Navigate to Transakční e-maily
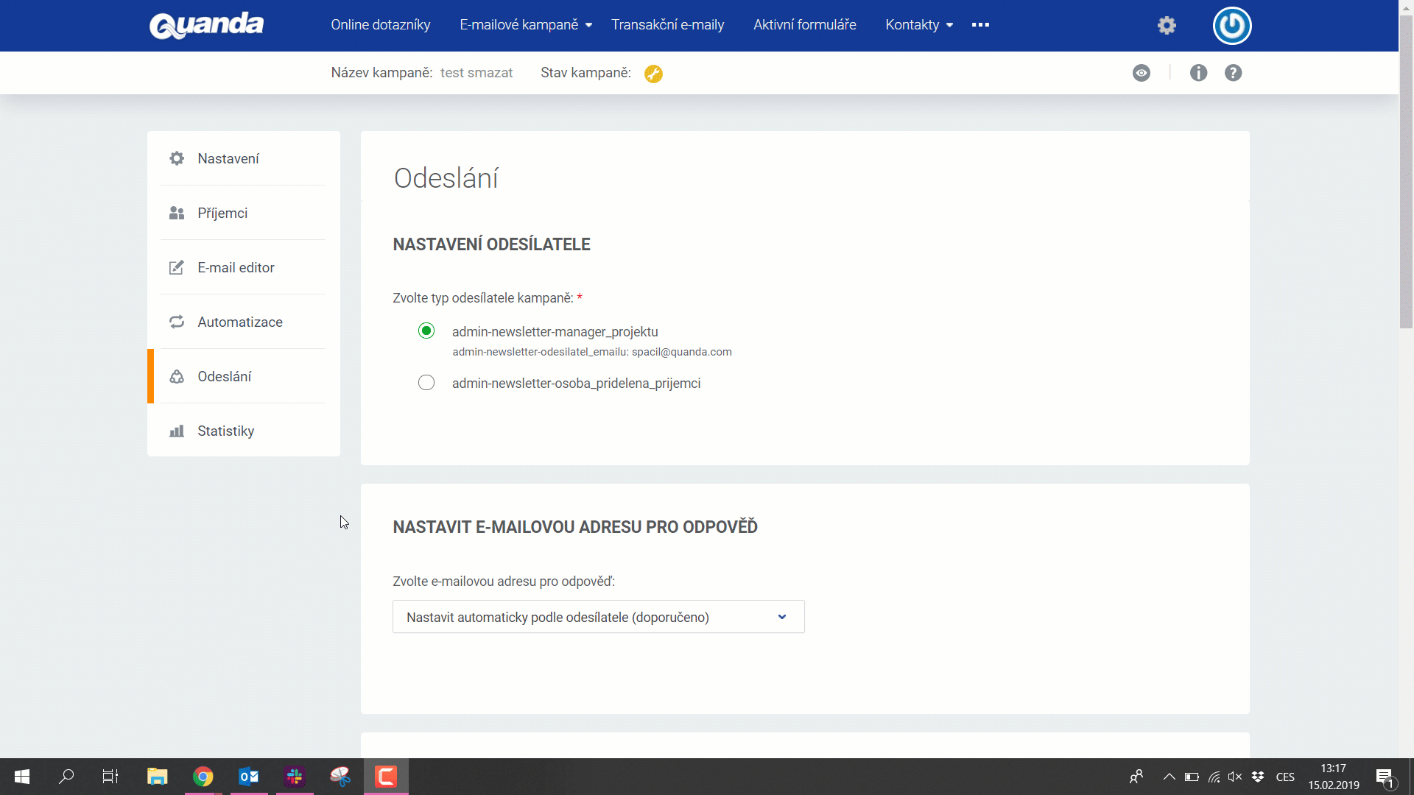1414x795 pixels. (667, 25)
